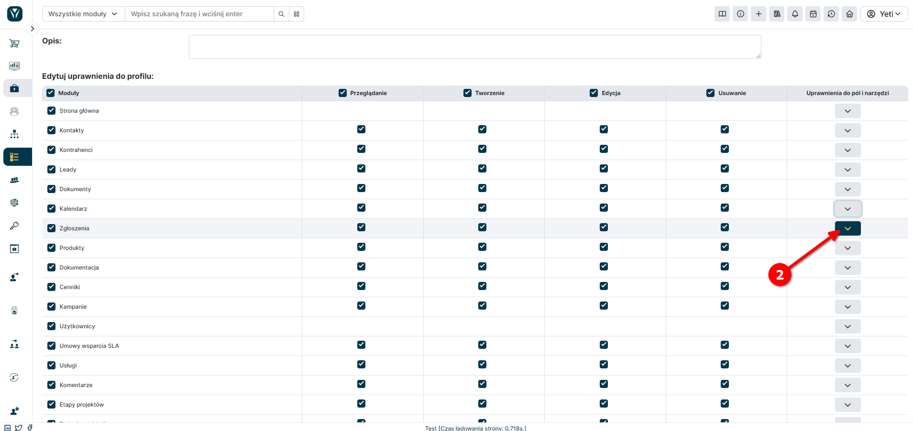
Task: Expand field permissions for Zgłoszenia
Action: (x=847, y=228)
